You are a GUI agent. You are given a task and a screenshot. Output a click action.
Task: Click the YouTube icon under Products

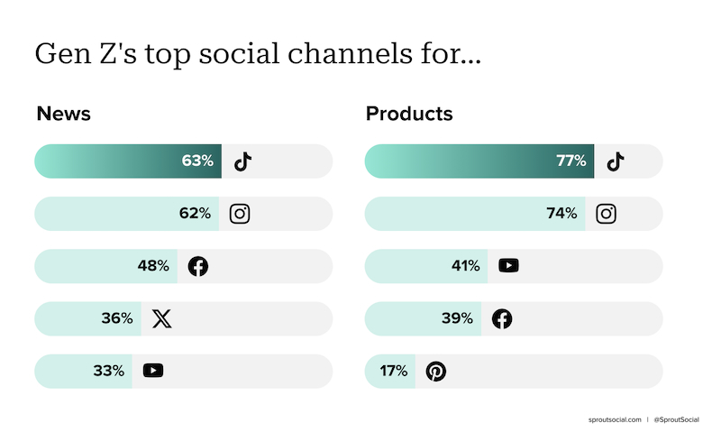(508, 266)
